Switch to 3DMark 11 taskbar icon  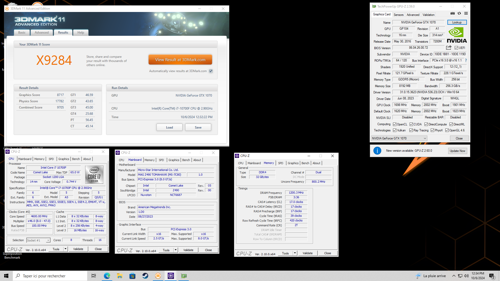(158, 276)
